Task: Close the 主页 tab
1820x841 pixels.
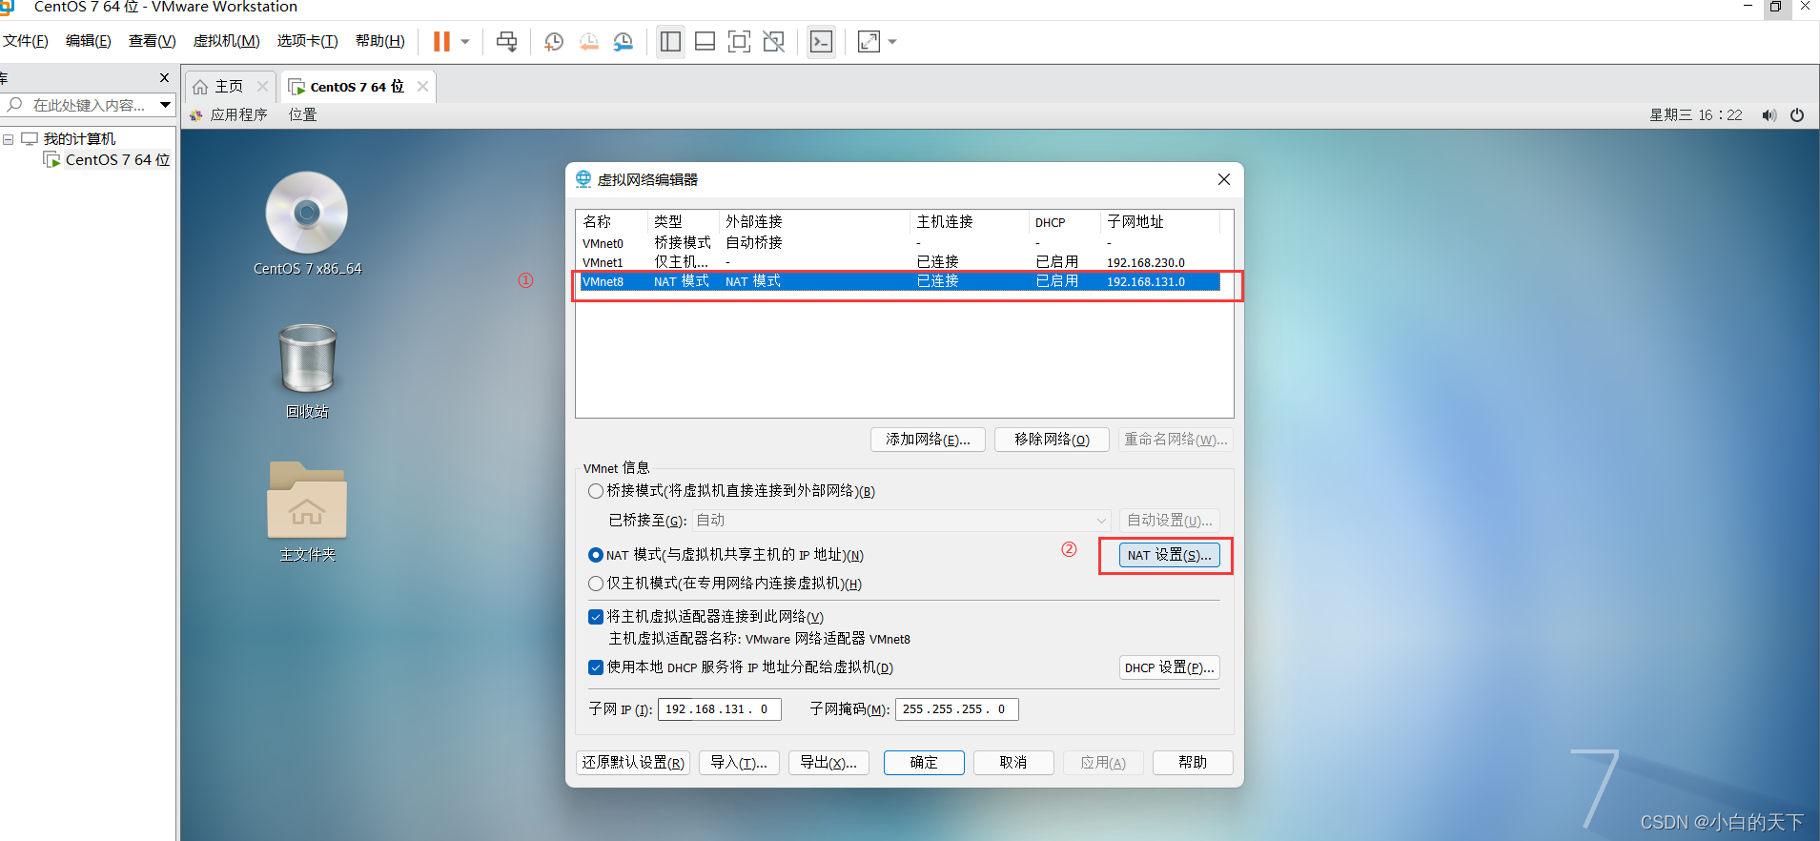Action: pos(262,87)
